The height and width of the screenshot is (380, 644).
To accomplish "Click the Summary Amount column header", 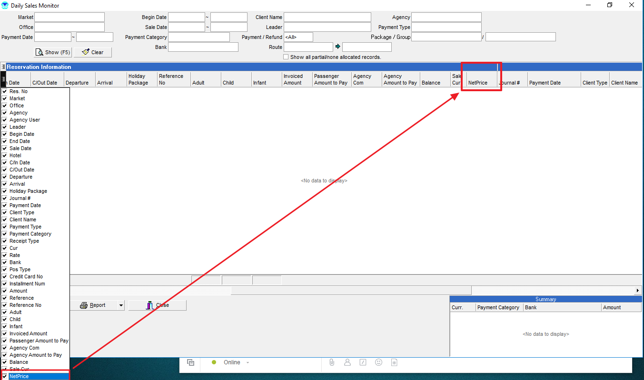I will click(x=621, y=307).
